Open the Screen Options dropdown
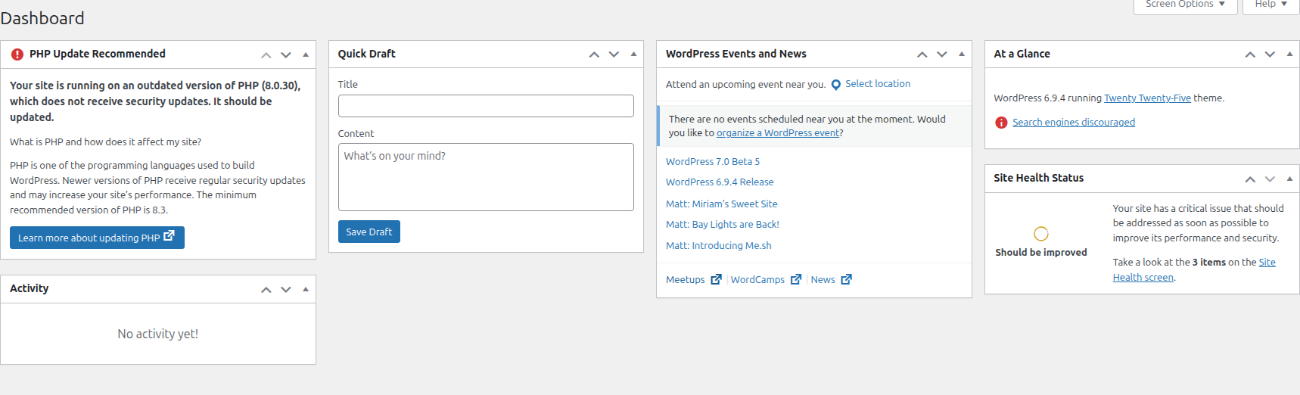This screenshot has height=395, width=1300. (x=1185, y=5)
